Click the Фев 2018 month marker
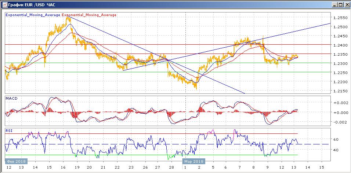The height and width of the screenshot is (173, 351). click(x=15, y=161)
